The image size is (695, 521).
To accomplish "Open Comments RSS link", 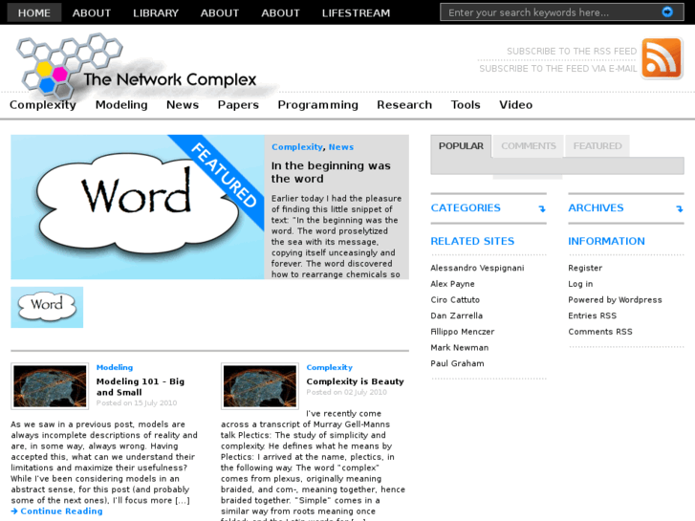I will click(x=600, y=332).
